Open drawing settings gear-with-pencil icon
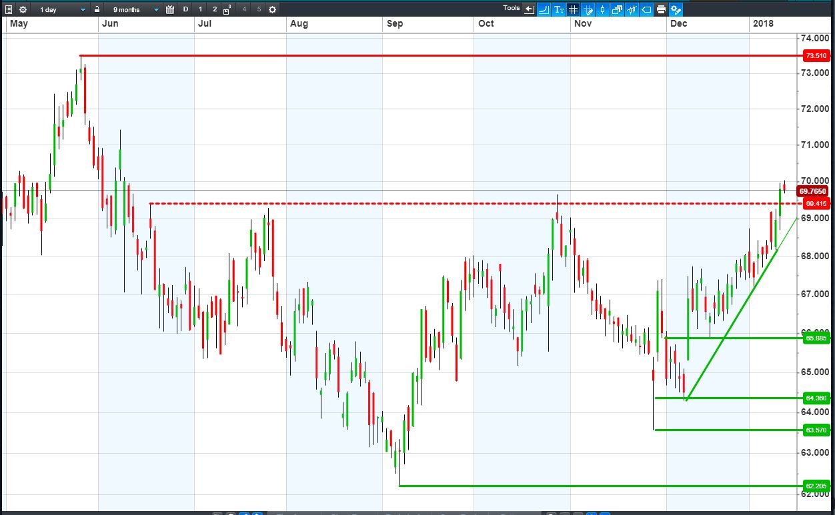 [676, 9]
